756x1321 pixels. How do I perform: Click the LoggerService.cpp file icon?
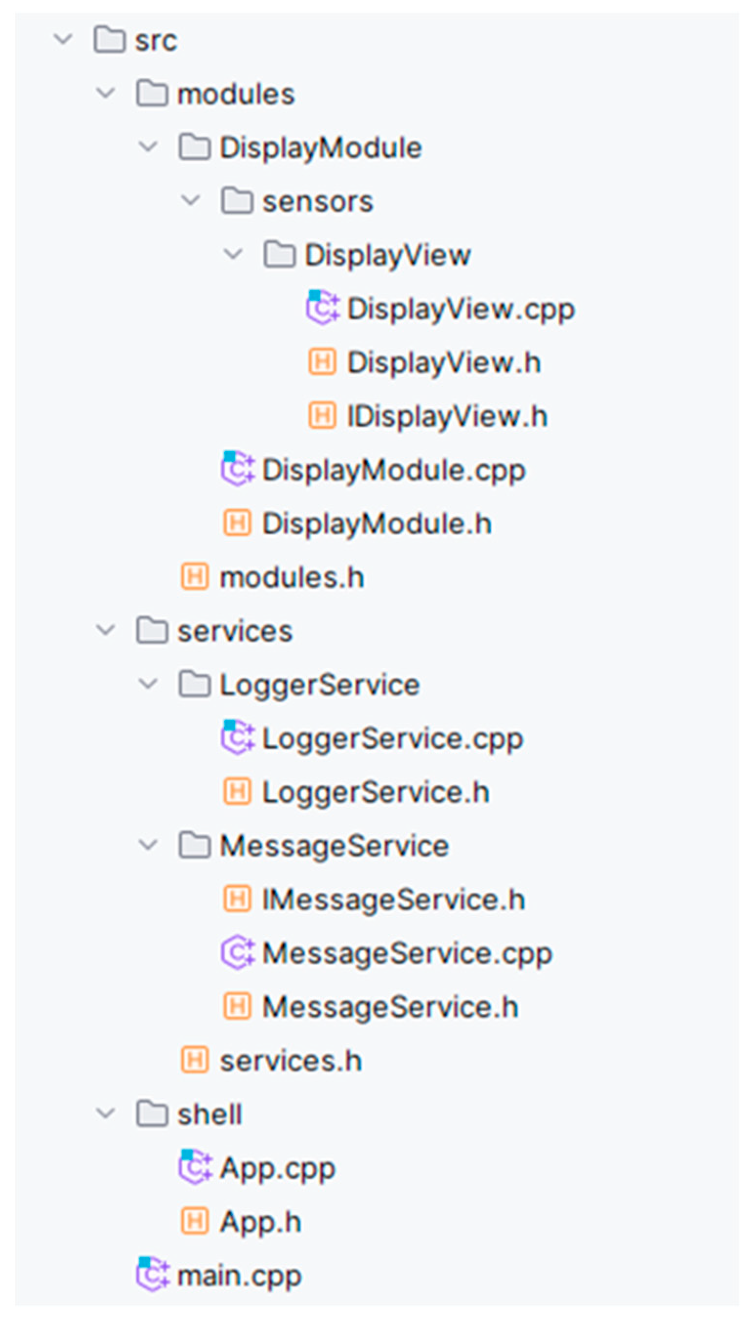click(x=238, y=737)
